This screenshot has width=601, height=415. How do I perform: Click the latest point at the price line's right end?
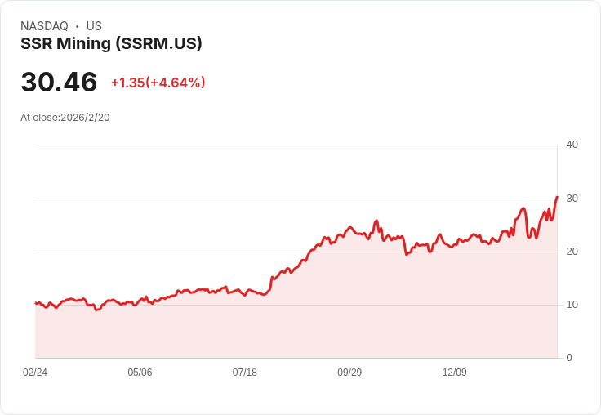point(557,197)
